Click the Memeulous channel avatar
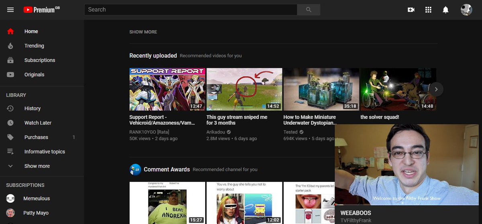 (10, 198)
